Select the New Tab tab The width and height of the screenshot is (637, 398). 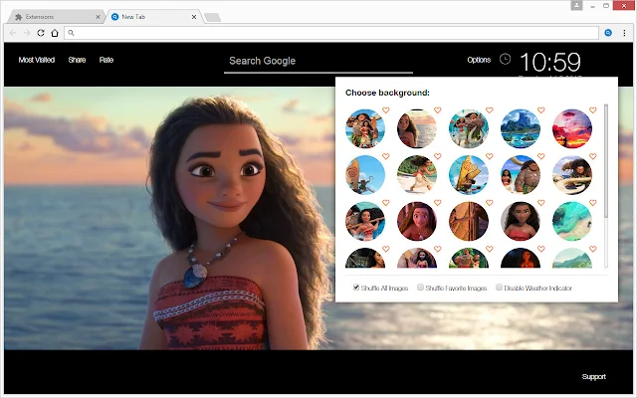154,17
